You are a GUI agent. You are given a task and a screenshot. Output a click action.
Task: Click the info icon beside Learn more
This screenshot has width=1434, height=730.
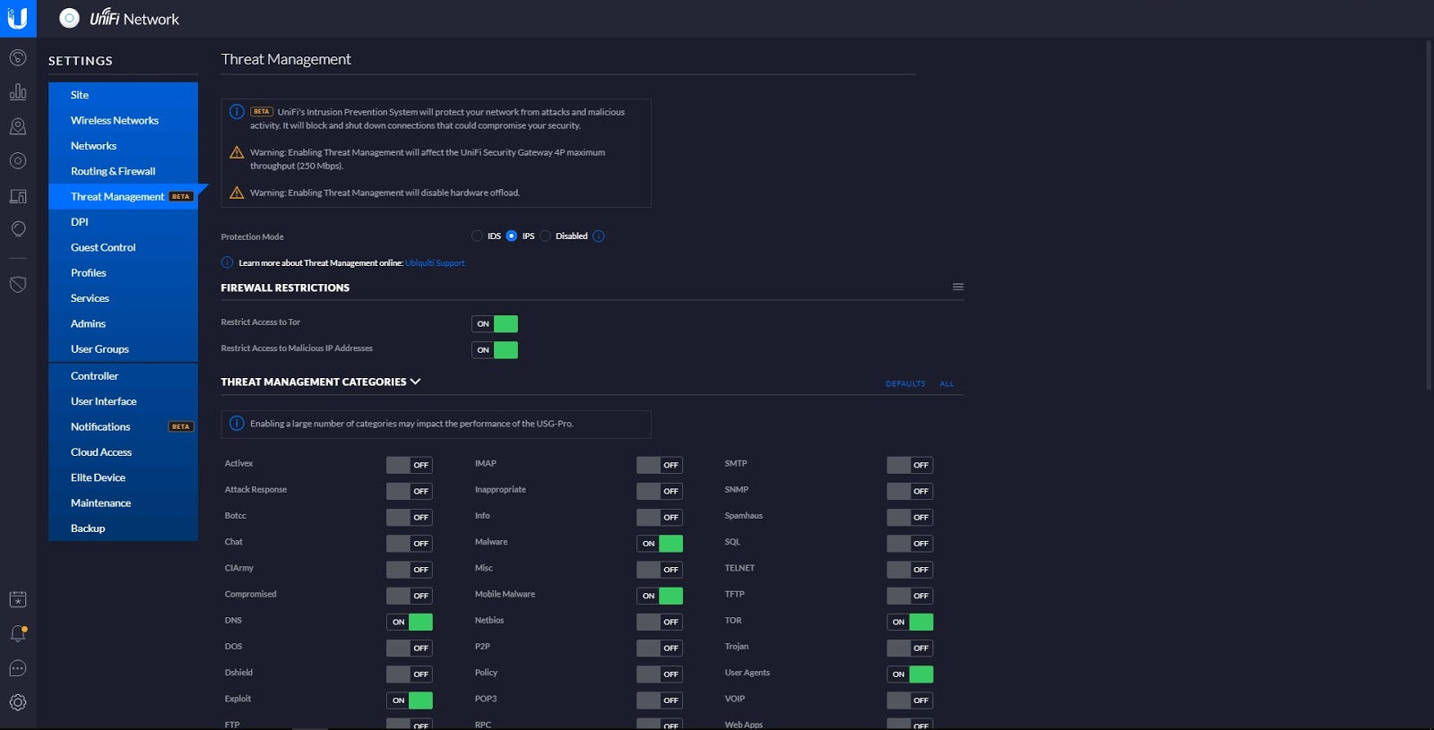point(227,262)
